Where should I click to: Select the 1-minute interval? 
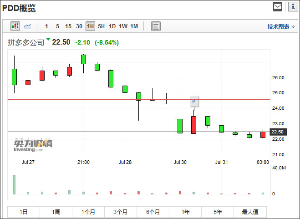(x=46, y=26)
